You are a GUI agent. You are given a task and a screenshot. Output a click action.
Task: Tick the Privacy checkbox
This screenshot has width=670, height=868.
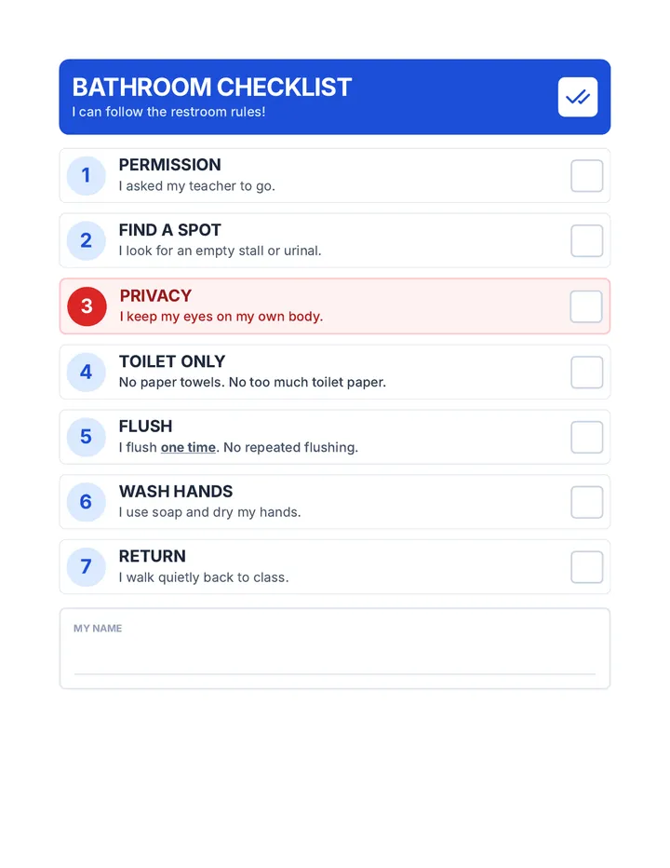(586, 306)
